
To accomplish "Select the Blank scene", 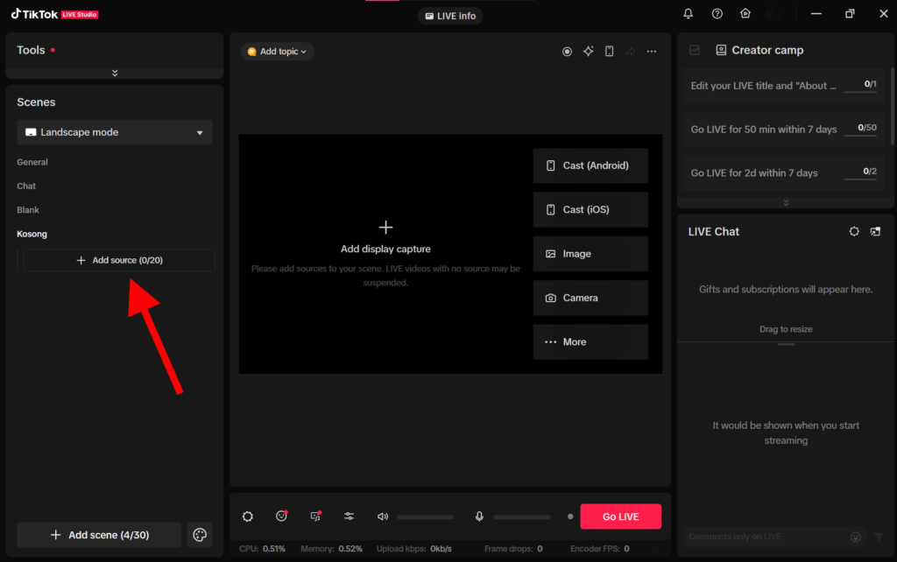I will point(28,210).
